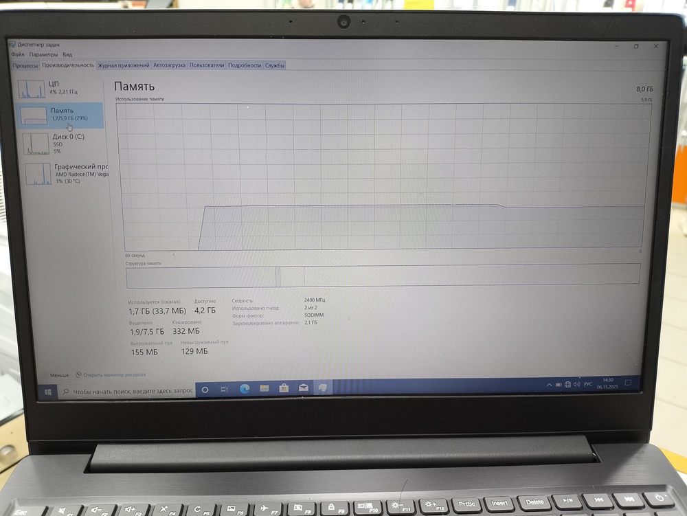Switch to the Автозагрузка tab
The height and width of the screenshot is (516, 687).
(169, 65)
